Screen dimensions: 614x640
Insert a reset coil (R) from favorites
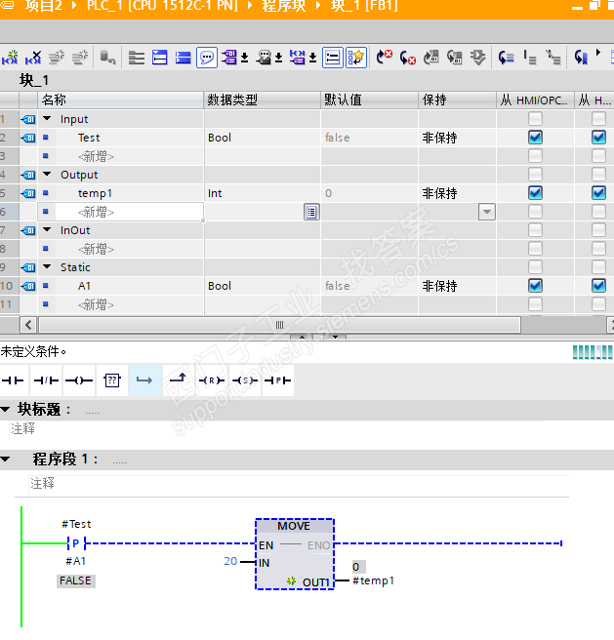click(211, 380)
